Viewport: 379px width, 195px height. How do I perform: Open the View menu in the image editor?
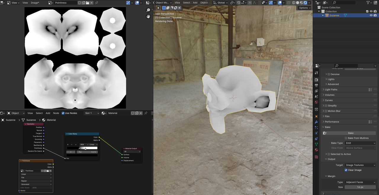(x=25, y=3)
